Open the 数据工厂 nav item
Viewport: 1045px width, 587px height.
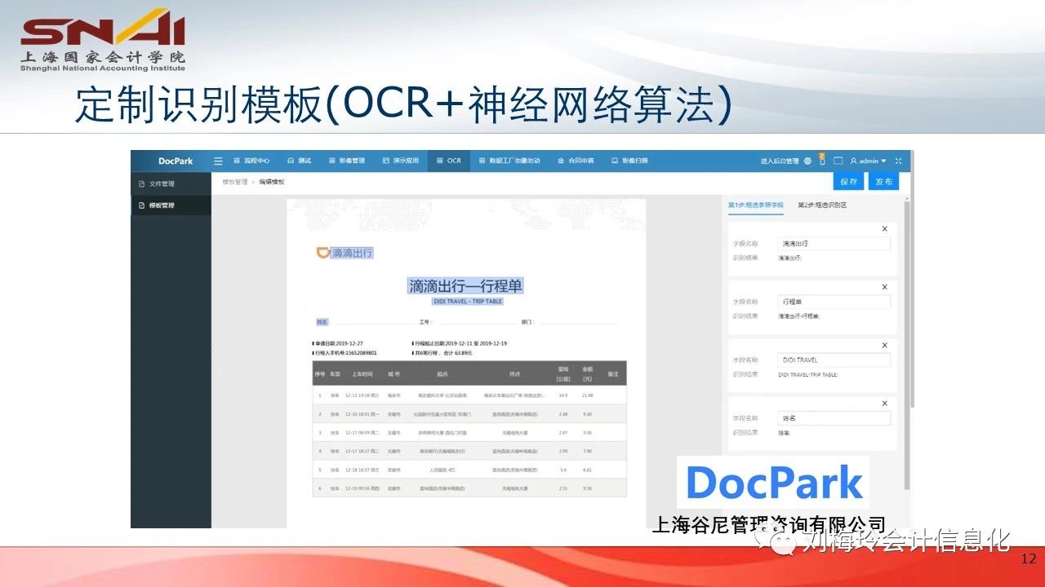click(x=509, y=161)
